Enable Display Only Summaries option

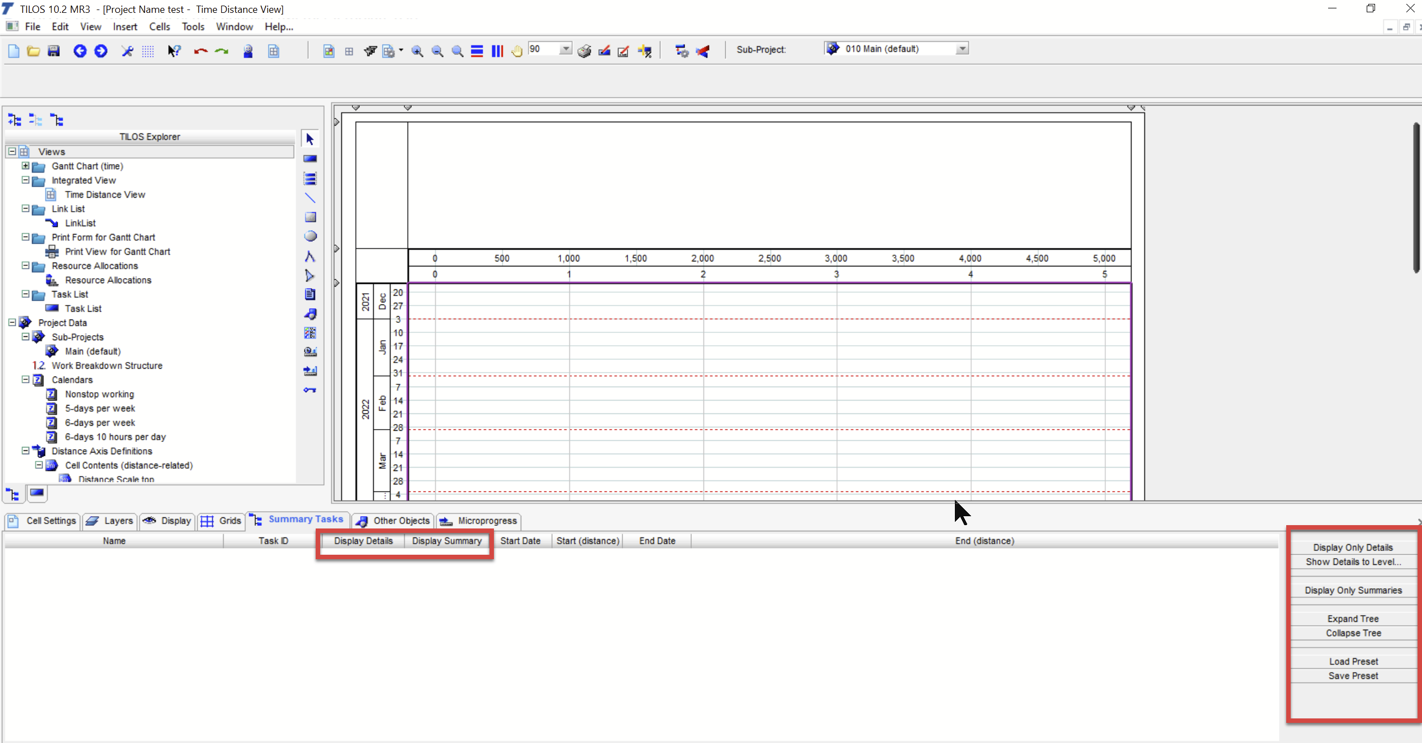coord(1353,590)
